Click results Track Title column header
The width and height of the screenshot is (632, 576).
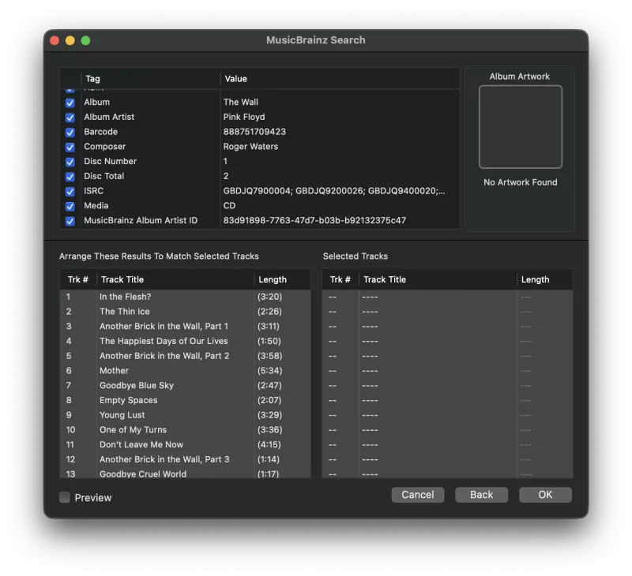pos(175,279)
